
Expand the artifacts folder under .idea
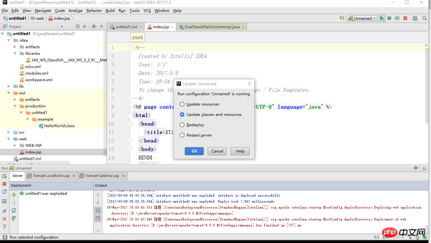point(15,47)
